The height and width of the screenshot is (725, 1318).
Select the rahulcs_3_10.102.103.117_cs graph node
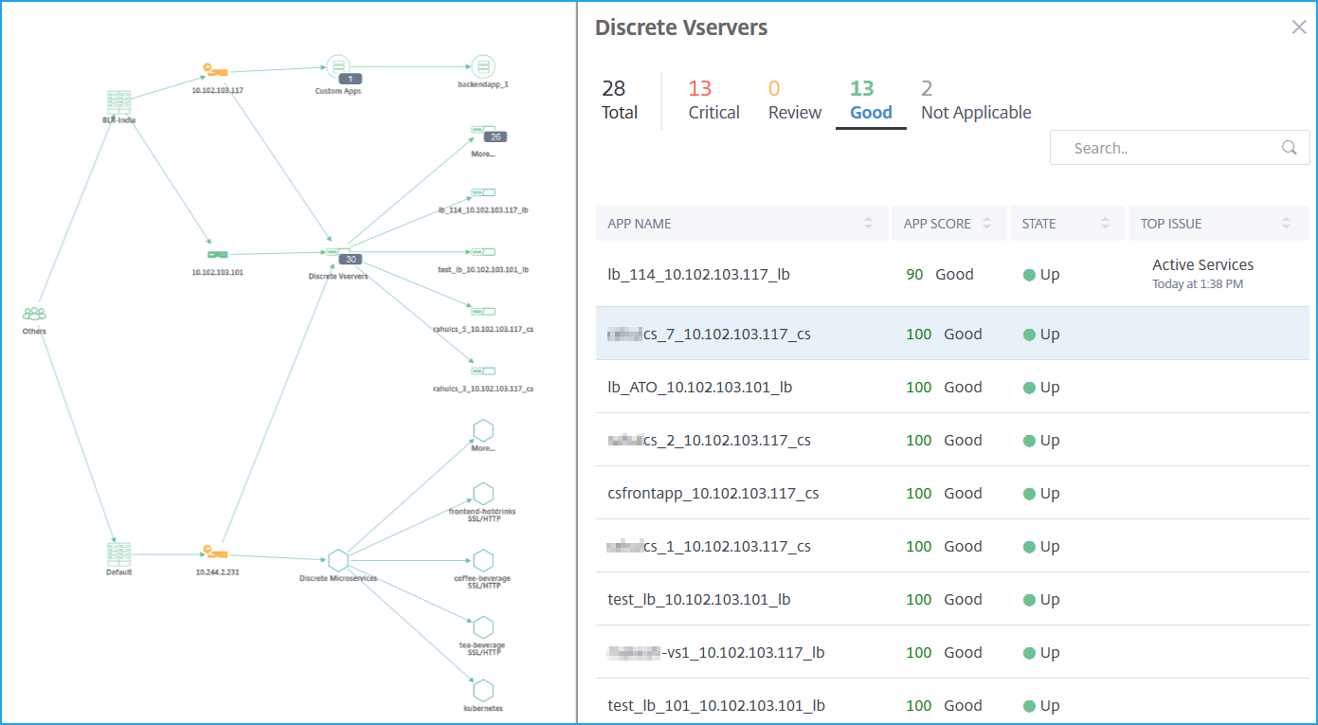click(x=483, y=370)
